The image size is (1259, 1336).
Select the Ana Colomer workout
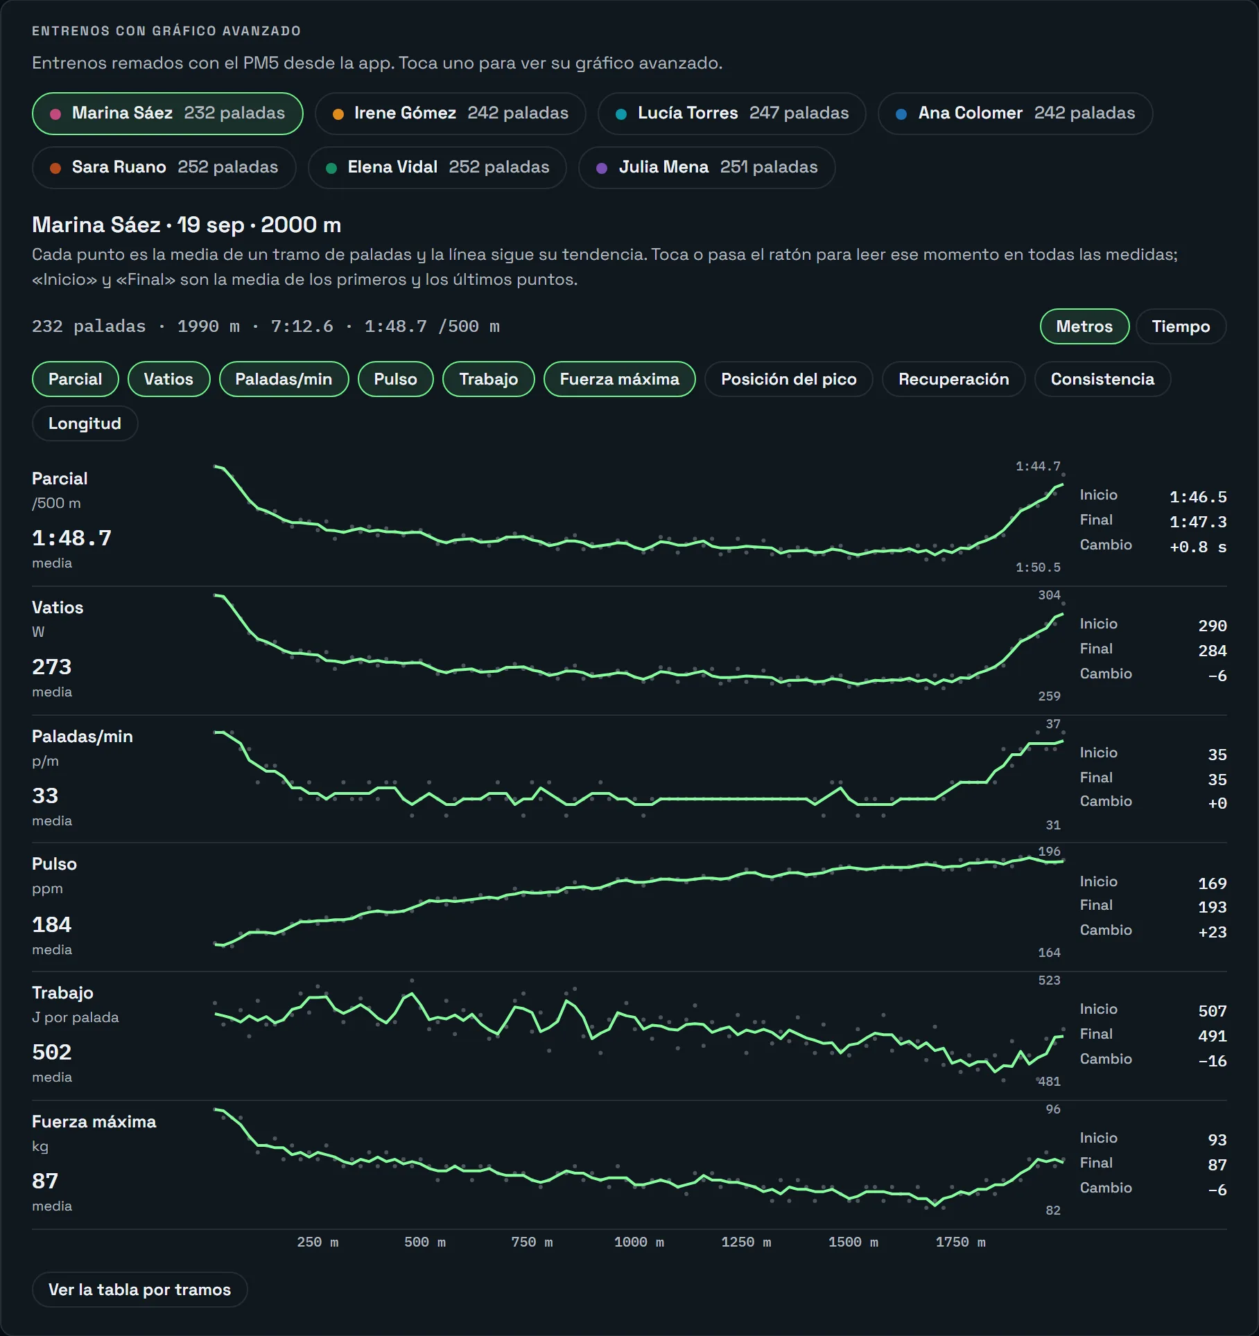pyautogui.click(x=1015, y=113)
